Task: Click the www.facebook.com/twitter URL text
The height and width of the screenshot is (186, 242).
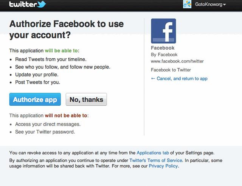Action: pyautogui.click(x=177, y=61)
